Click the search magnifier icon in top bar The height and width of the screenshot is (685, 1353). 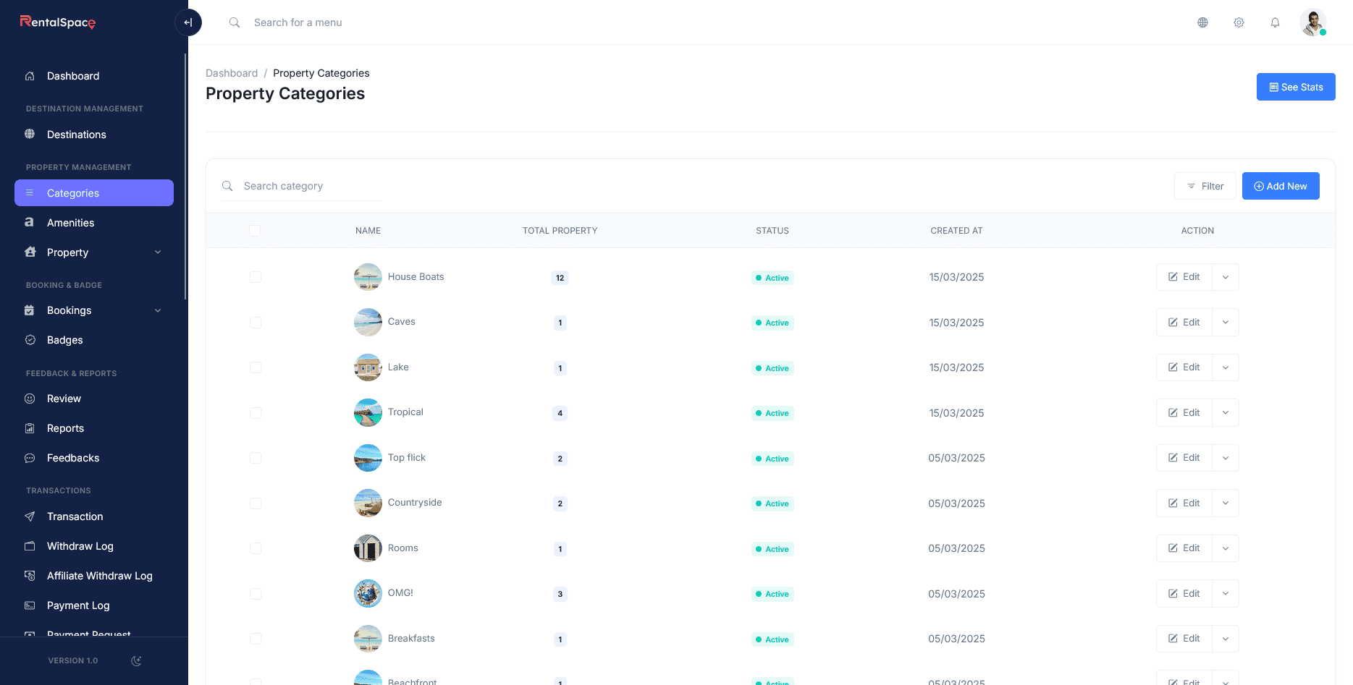click(235, 22)
